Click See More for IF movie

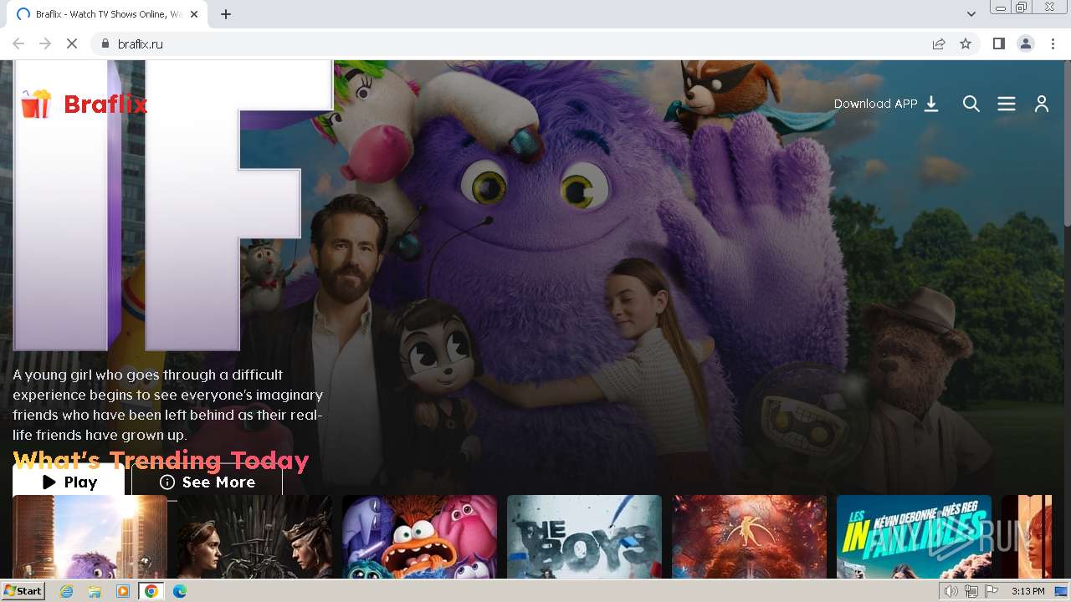pos(207,482)
